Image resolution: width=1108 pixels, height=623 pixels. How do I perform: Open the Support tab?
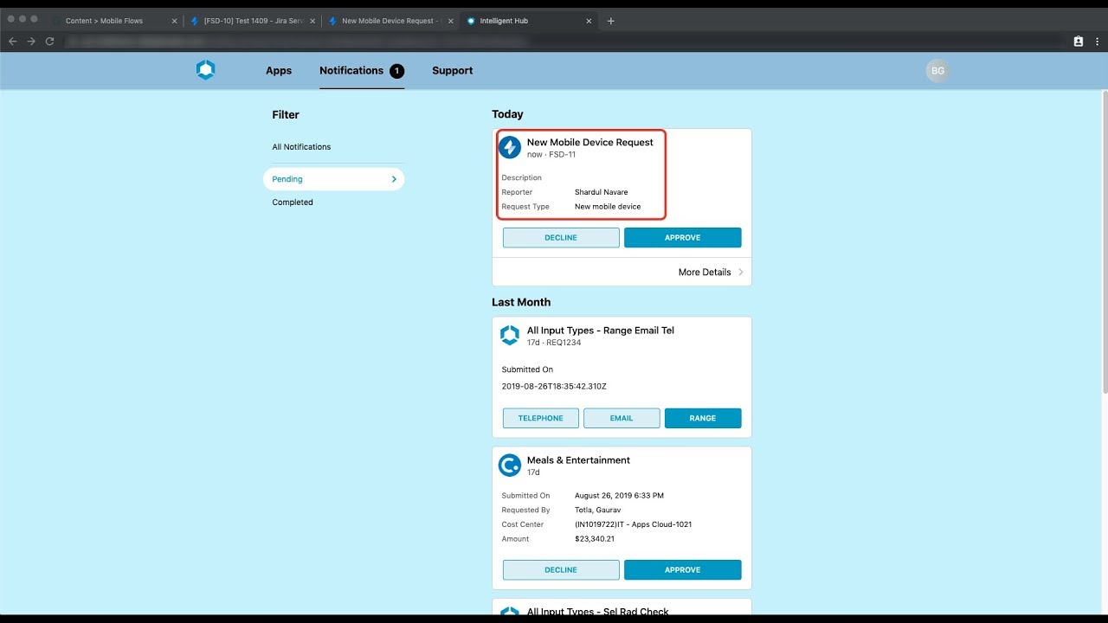click(x=452, y=71)
